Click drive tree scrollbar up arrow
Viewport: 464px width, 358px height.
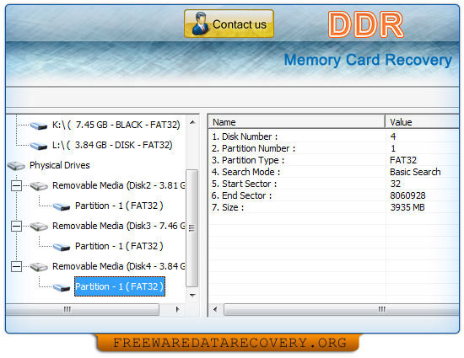click(192, 122)
